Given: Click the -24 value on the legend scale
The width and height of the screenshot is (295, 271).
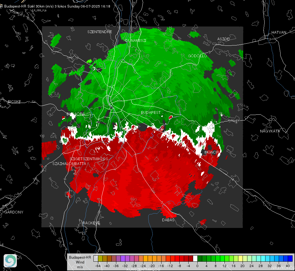Looking at the screenshot, I should [x=143, y=266].
